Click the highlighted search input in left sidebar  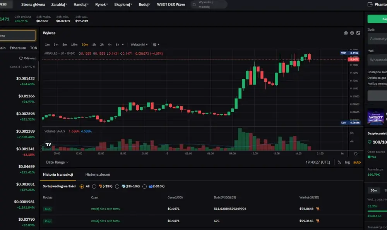point(17,36)
